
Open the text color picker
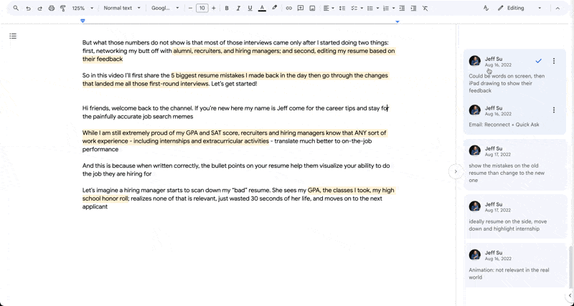point(262,8)
